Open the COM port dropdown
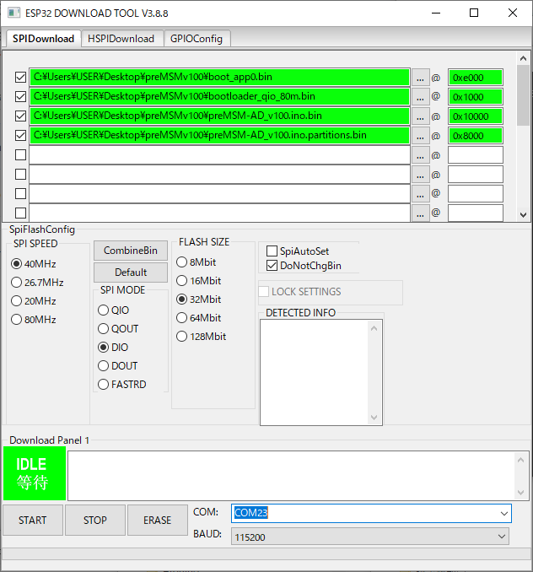 (504, 513)
